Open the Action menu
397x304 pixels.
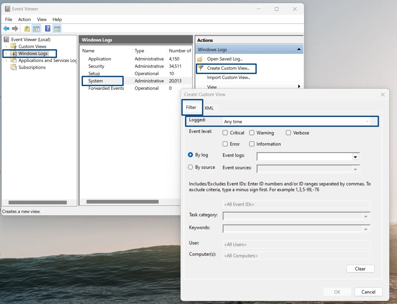click(x=24, y=19)
